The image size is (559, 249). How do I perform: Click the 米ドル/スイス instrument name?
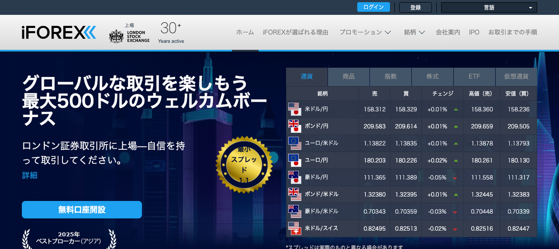click(321, 228)
